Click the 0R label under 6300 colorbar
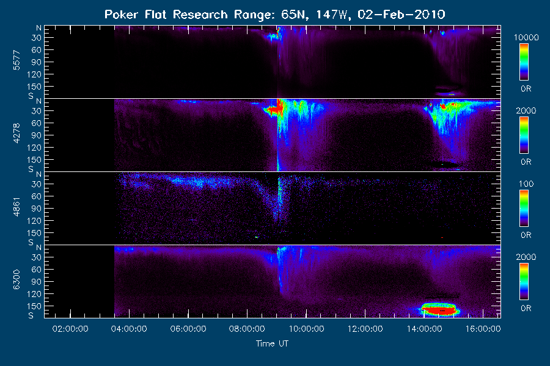This screenshot has width=550, height=366. 526,308
